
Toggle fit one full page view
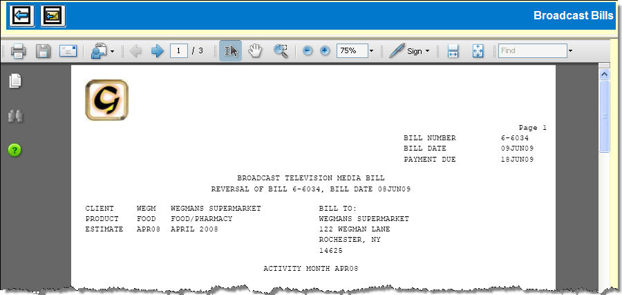[x=478, y=51]
